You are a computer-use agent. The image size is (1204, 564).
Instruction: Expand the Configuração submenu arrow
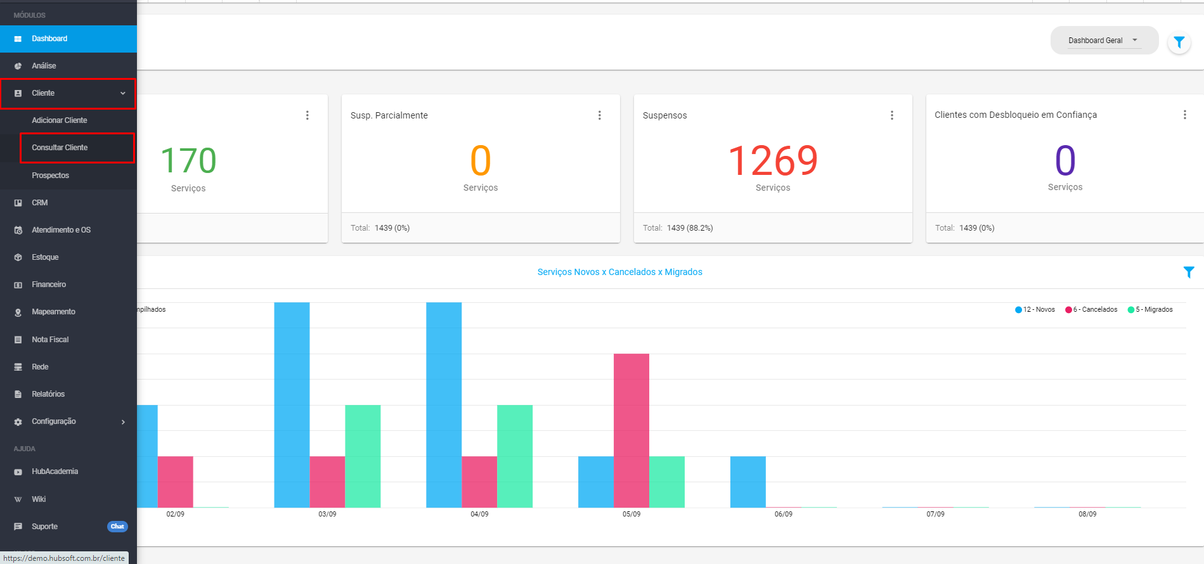point(123,422)
